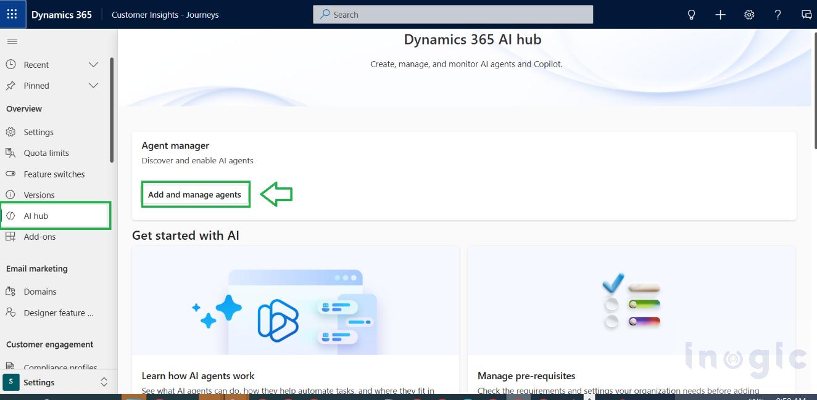
Task: Click the Get started with AI heading
Action: [186, 235]
